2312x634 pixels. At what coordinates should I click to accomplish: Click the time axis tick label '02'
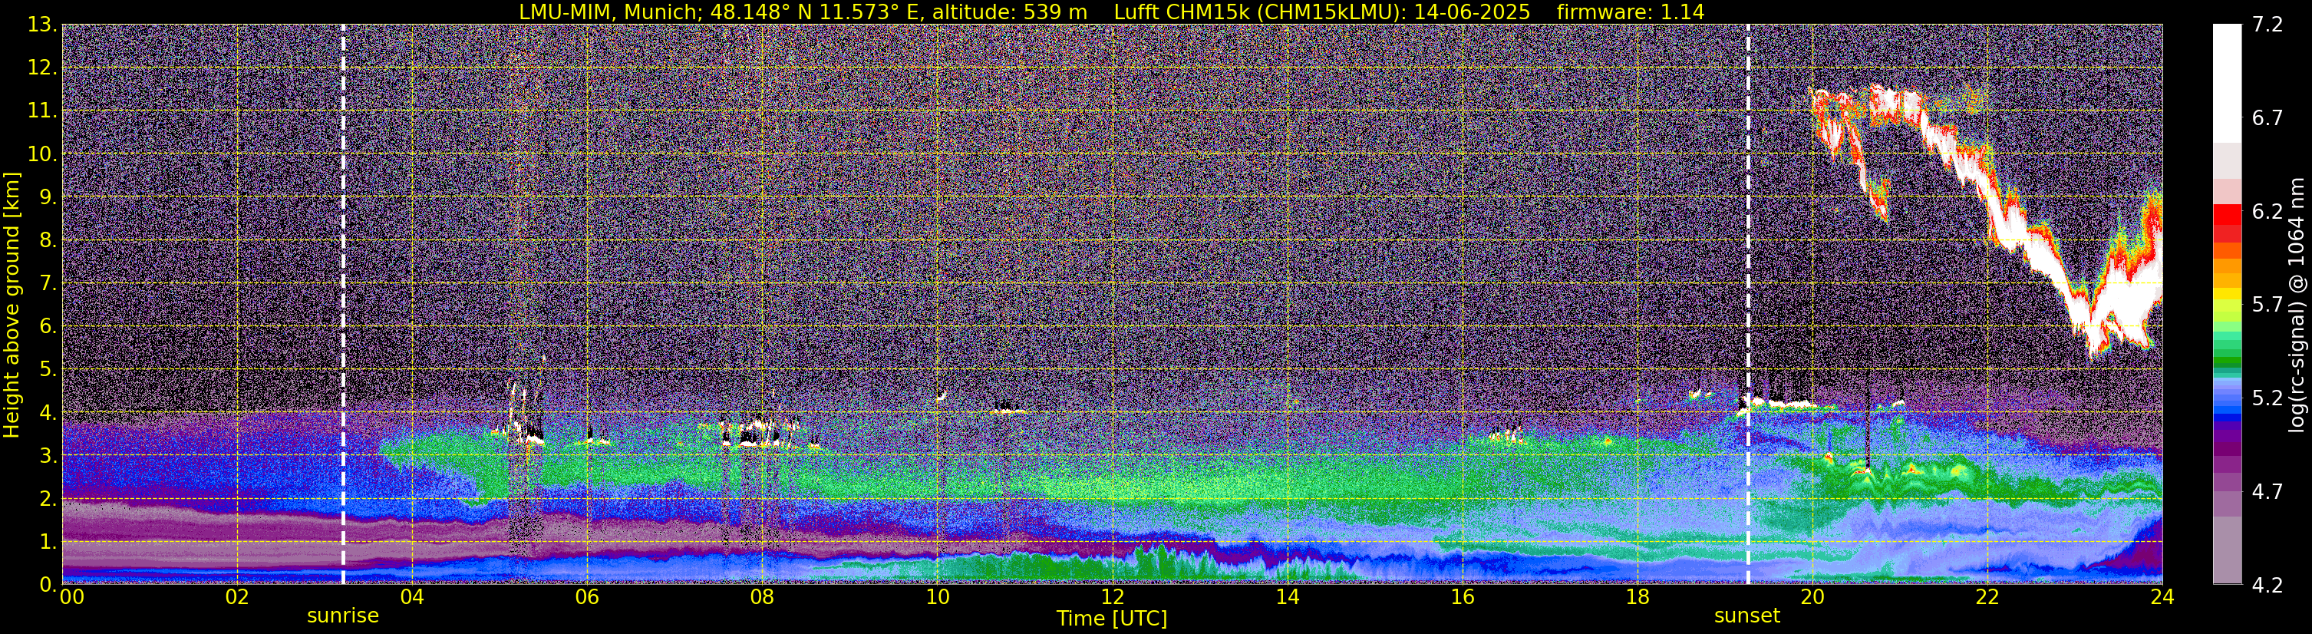click(237, 597)
